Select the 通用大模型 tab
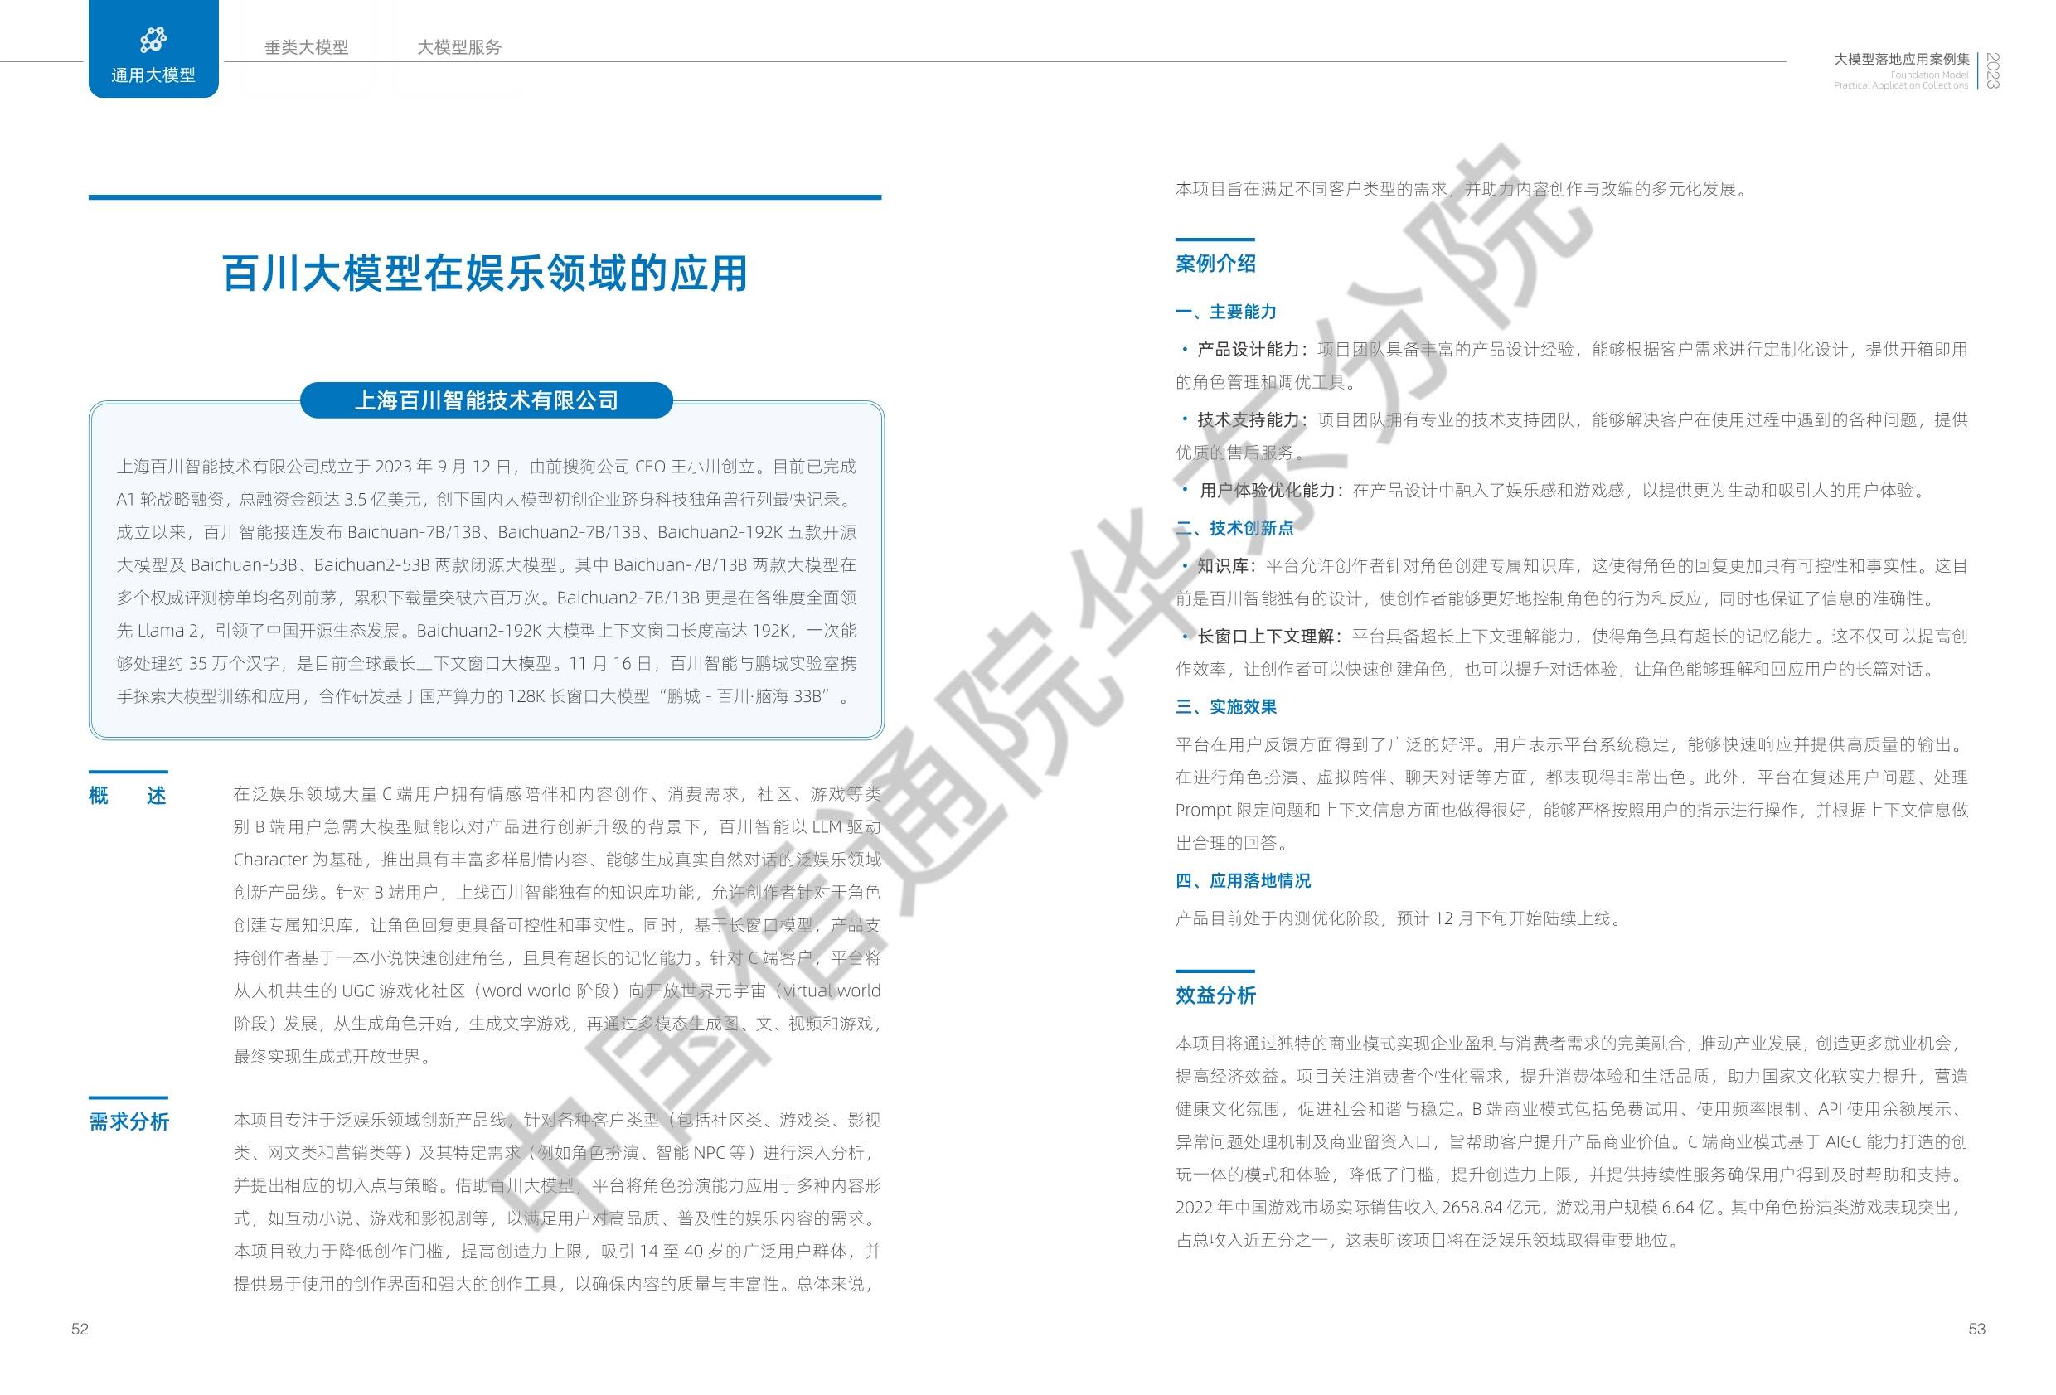2056x1395 pixels. pos(153,49)
